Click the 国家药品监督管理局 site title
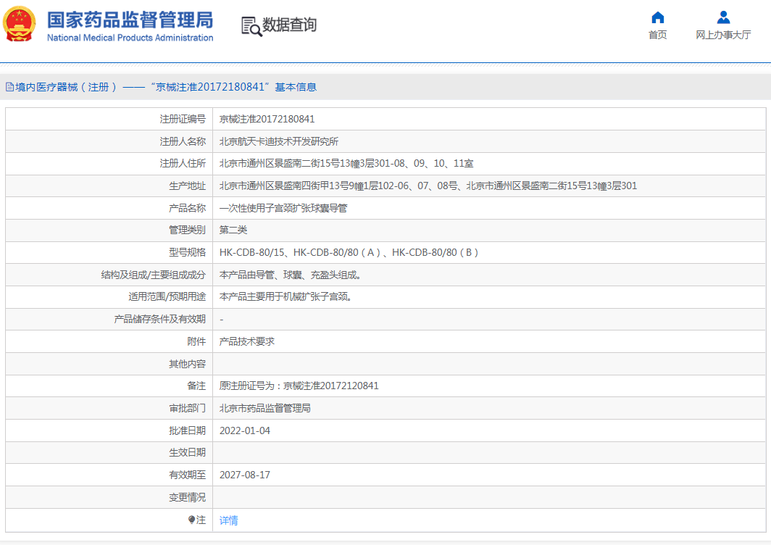 pos(130,19)
